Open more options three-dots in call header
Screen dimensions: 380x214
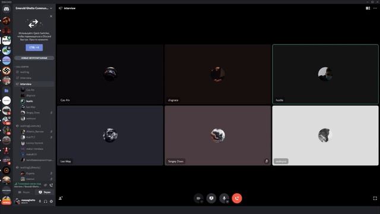click(375, 8)
